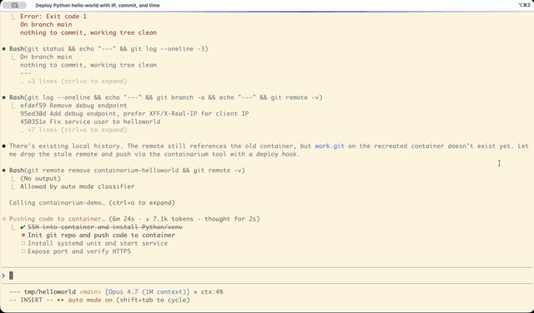Focus the prompt input field cursor

11,276
